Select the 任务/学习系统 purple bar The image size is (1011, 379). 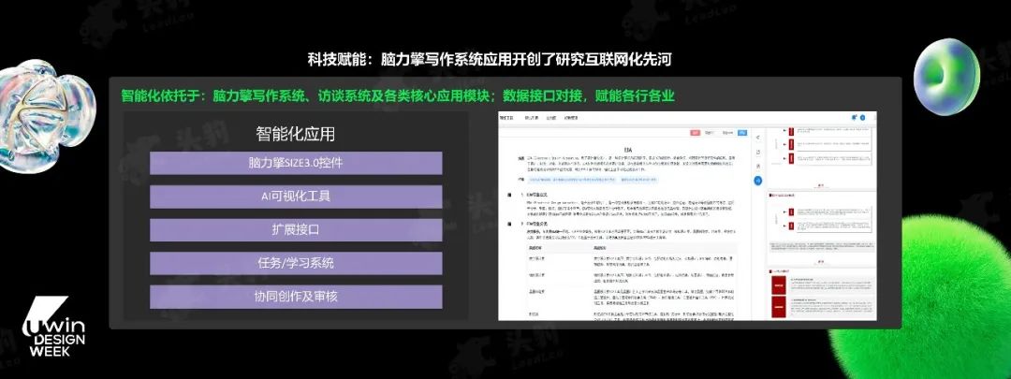pyautogui.click(x=296, y=263)
